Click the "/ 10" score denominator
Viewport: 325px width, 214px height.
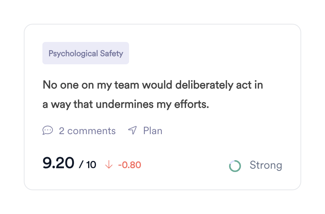(x=87, y=165)
